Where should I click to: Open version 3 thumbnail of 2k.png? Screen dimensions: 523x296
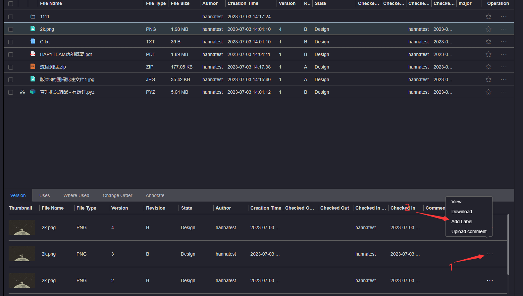pos(22,254)
